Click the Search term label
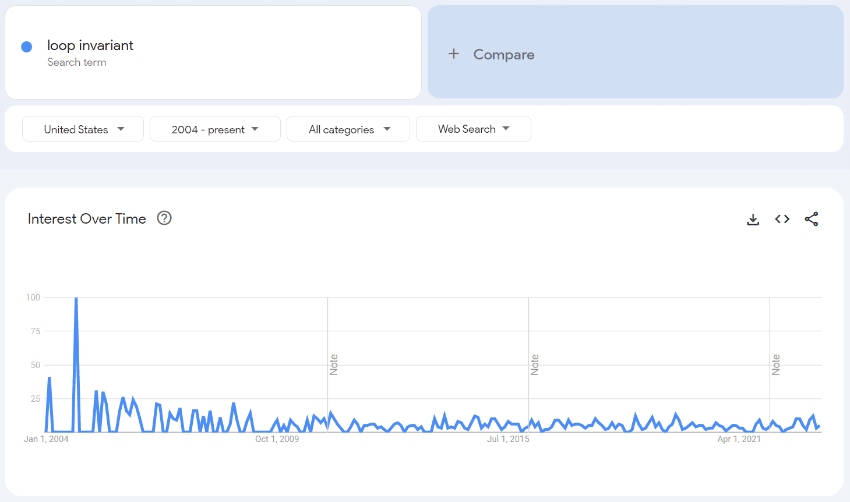 click(77, 62)
